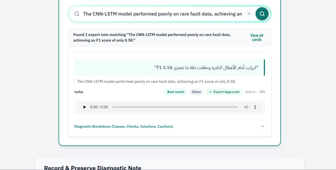Click the green search submit button

[262, 14]
